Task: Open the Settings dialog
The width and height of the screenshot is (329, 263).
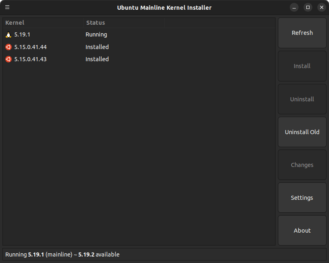Action: (302, 198)
